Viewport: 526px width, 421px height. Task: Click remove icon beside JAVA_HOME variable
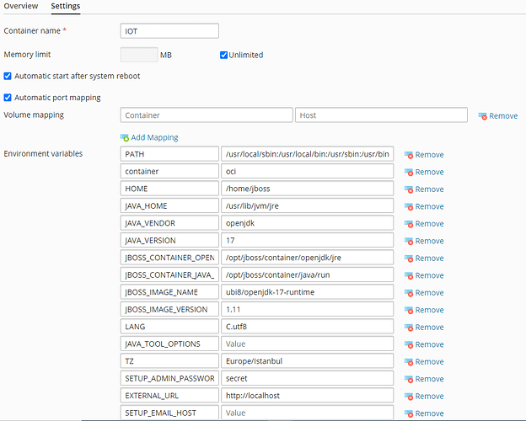click(x=409, y=206)
